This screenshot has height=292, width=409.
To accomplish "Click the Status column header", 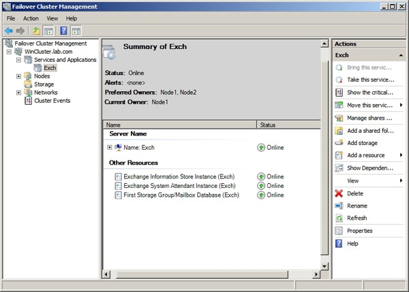I will coord(286,125).
